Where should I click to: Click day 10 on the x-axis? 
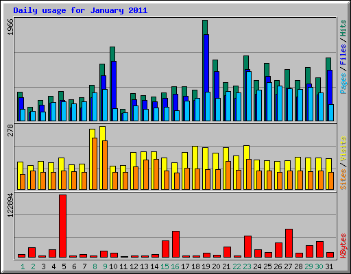[x=113, y=266]
